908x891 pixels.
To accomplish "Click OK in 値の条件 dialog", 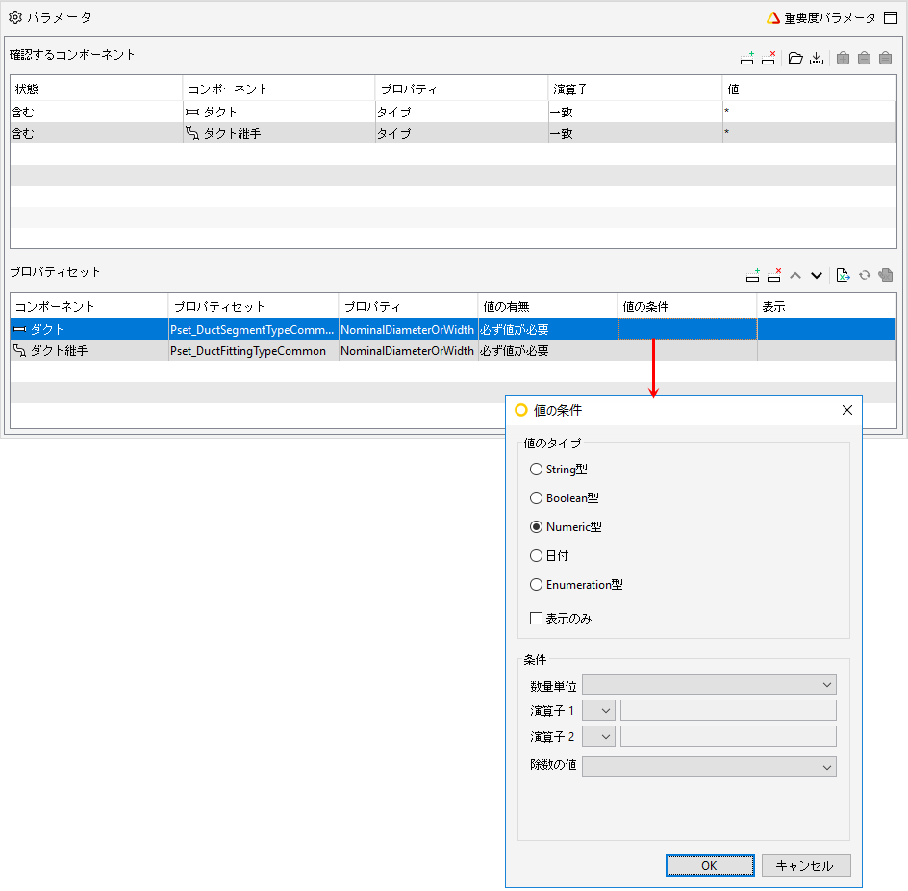I will tap(710, 866).
